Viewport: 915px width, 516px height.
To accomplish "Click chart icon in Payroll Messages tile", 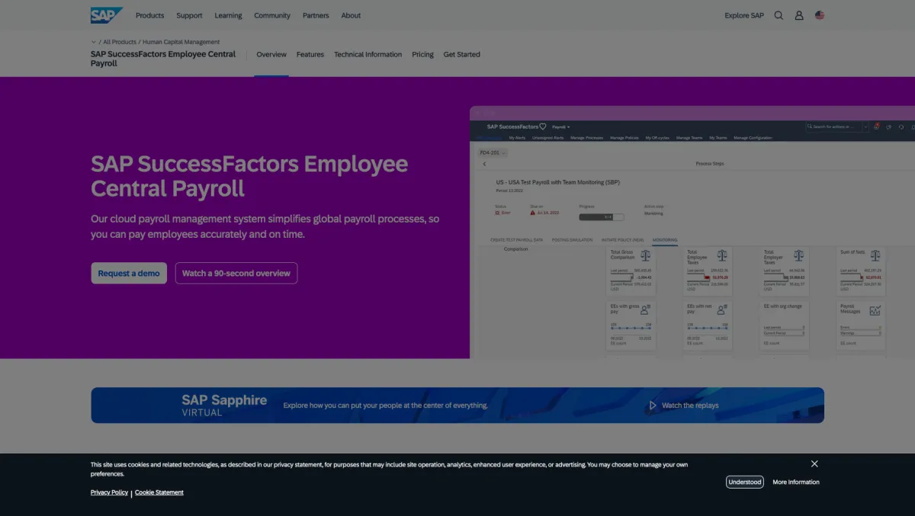I will click(x=875, y=310).
